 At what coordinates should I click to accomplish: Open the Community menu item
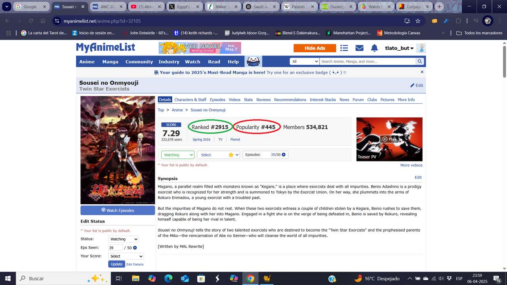139,62
